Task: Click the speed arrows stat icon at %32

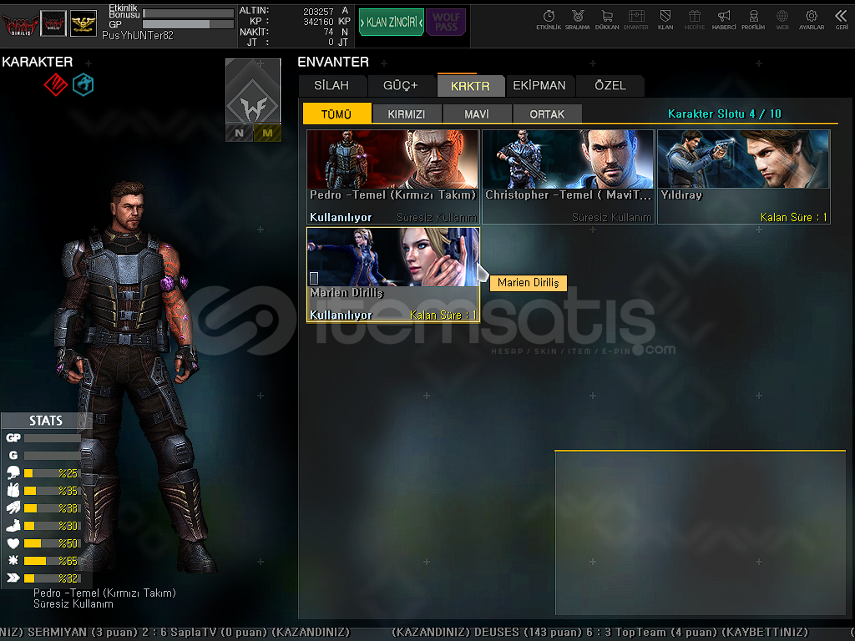Action: (13, 578)
